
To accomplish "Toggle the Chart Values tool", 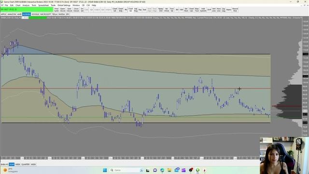I will (x=130, y=10).
